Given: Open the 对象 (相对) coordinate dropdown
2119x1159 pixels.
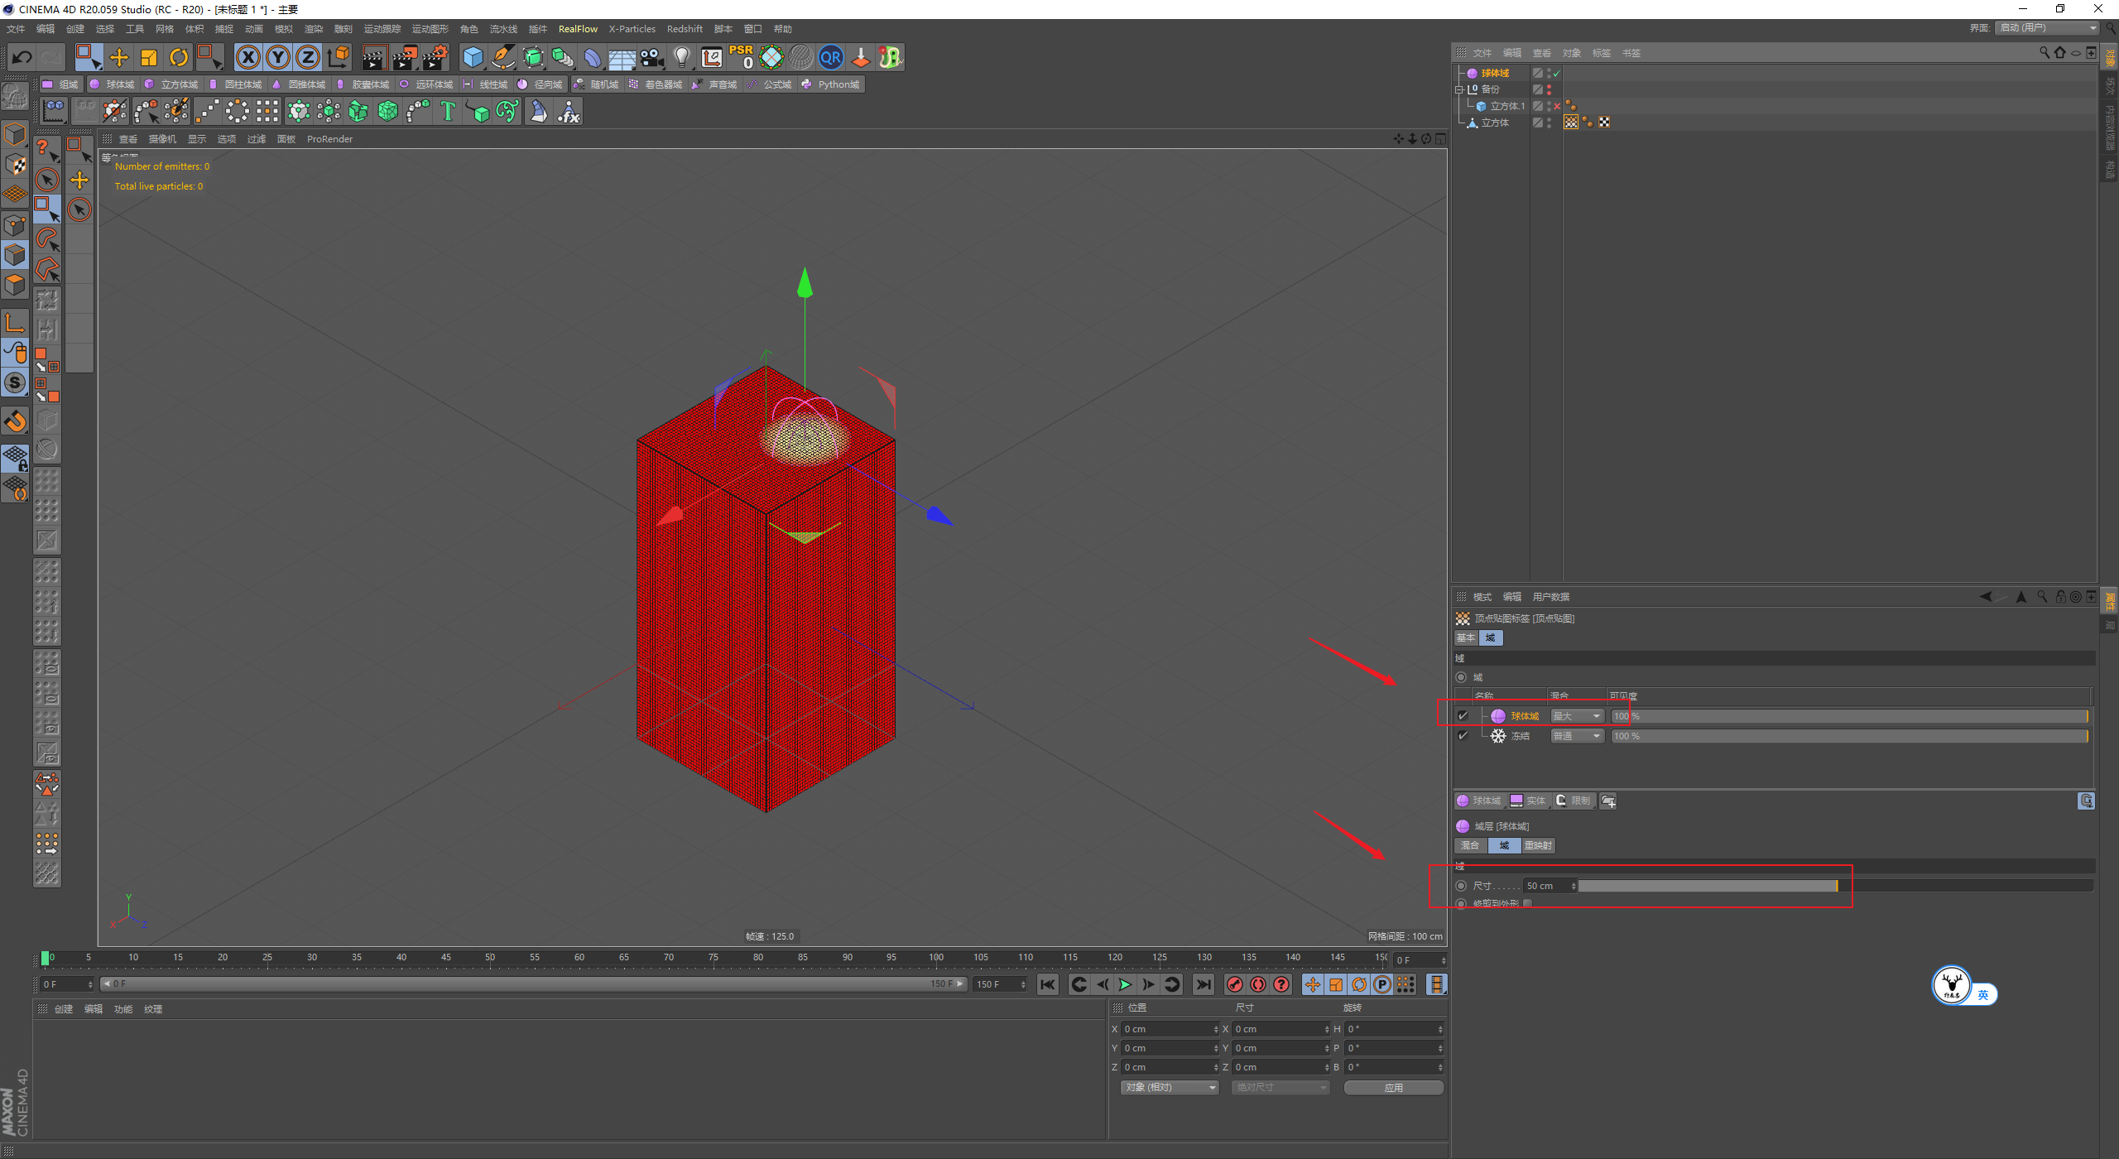Looking at the screenshot, I should [x=1170, y=1087].
